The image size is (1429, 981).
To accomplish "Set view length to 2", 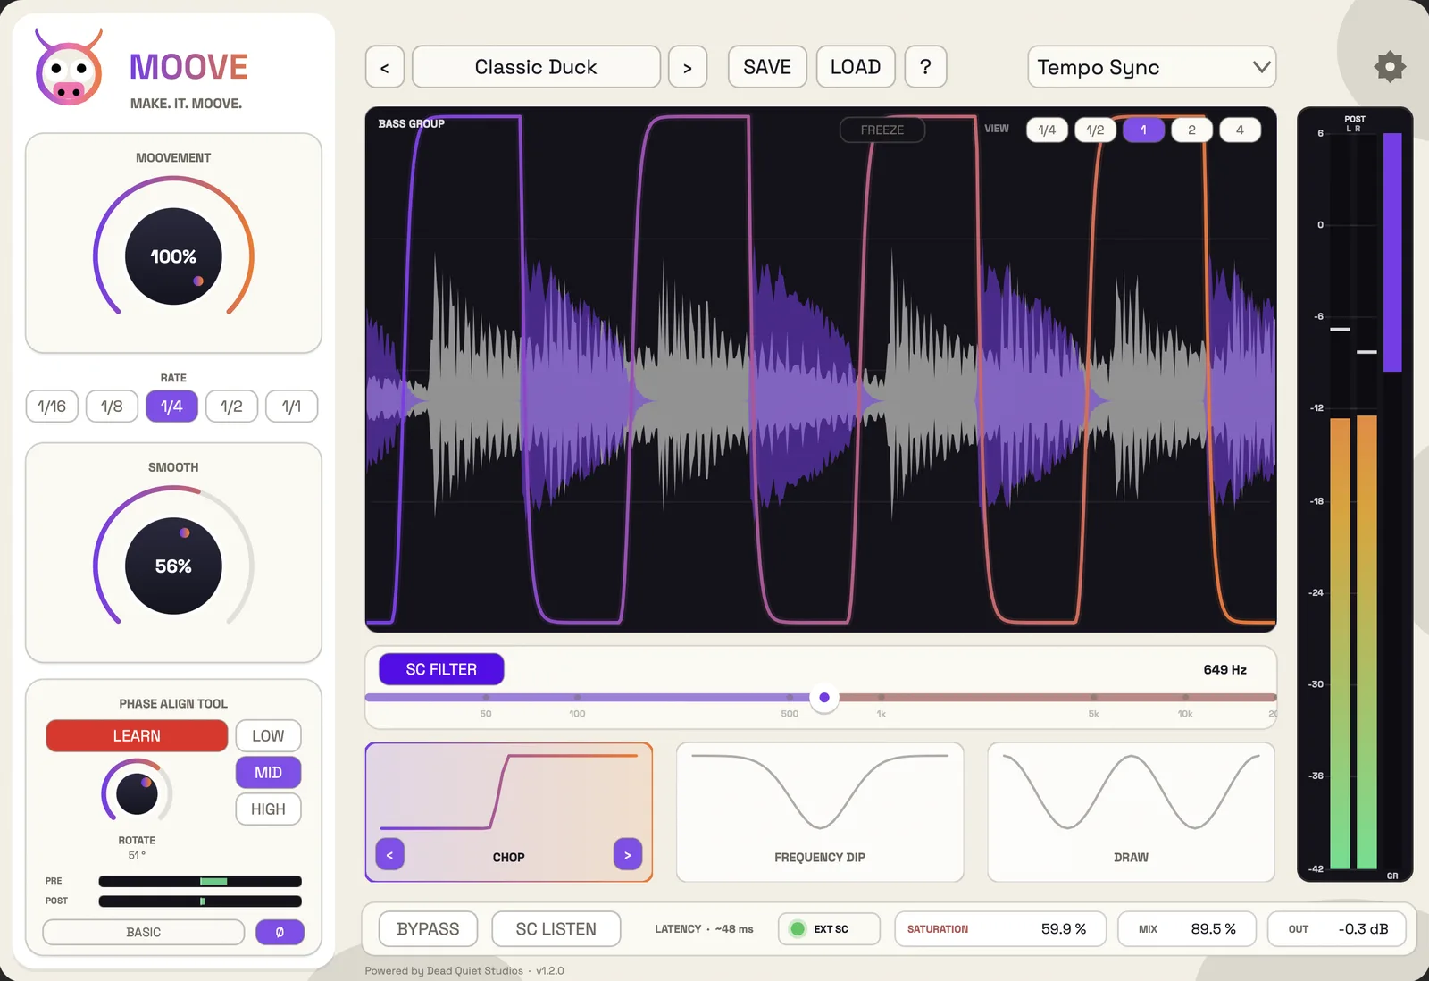I will 1191,130.
